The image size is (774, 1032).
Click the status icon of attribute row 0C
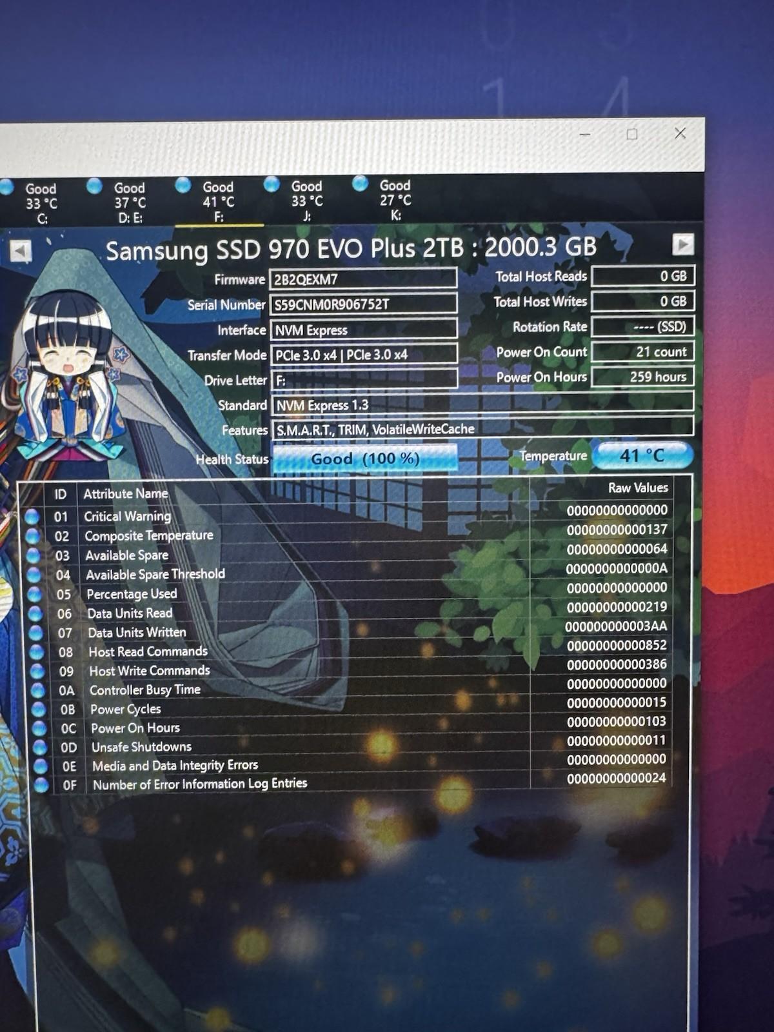tap(39, 728)
